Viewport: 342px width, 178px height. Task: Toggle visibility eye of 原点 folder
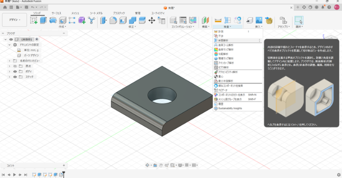15,66
